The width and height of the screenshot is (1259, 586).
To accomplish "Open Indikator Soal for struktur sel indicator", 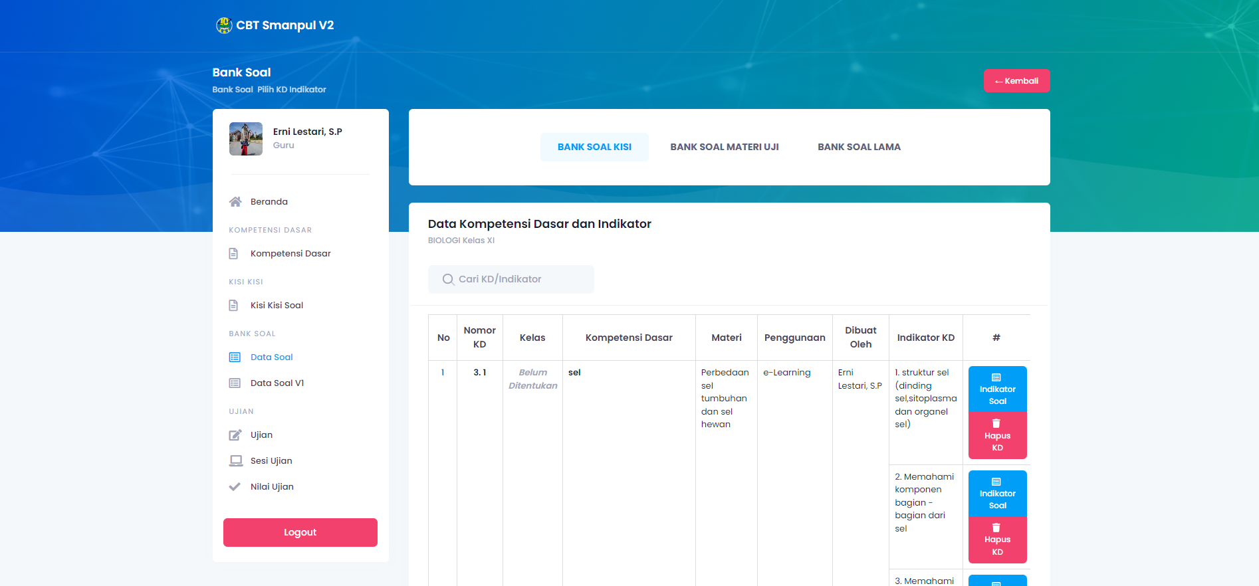I will [997, 389].
